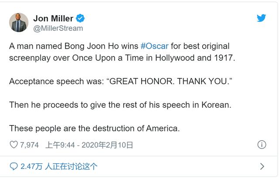Screen dimensions: 279x178
Task: Click the "Then he proceeds" sentence
Action: pyautogui.click(x=120, y=105)
